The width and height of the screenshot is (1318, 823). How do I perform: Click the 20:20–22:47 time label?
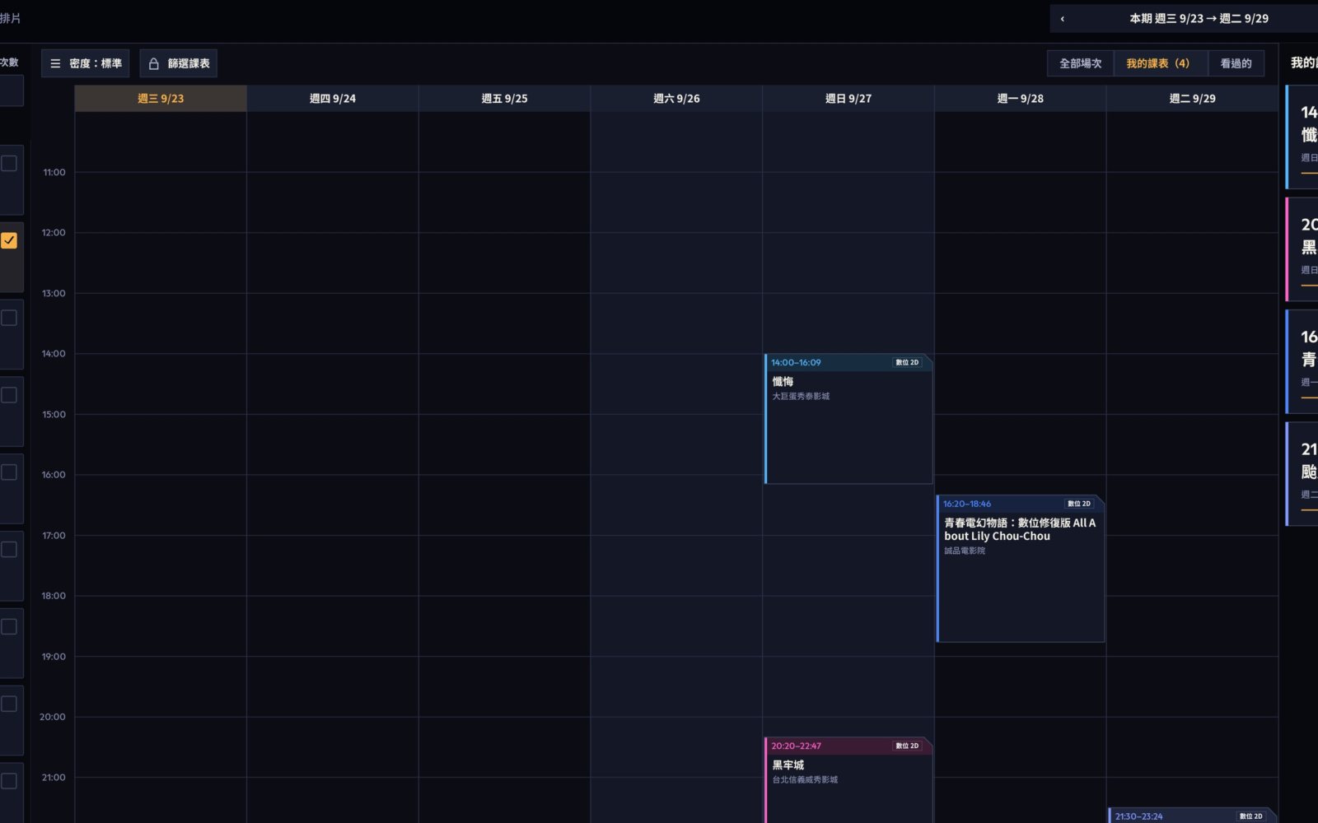click(x=796, y=746)
